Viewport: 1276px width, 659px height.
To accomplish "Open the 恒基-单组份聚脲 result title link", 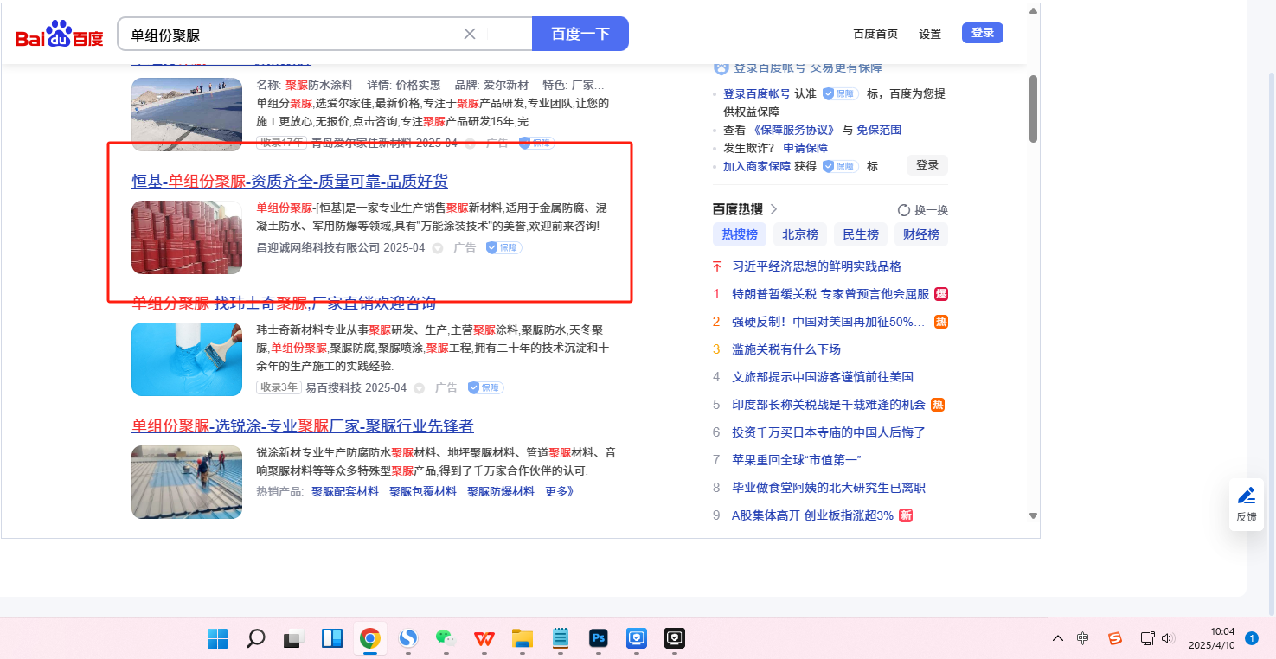I will pyautogui.click(x=290, y=181).
